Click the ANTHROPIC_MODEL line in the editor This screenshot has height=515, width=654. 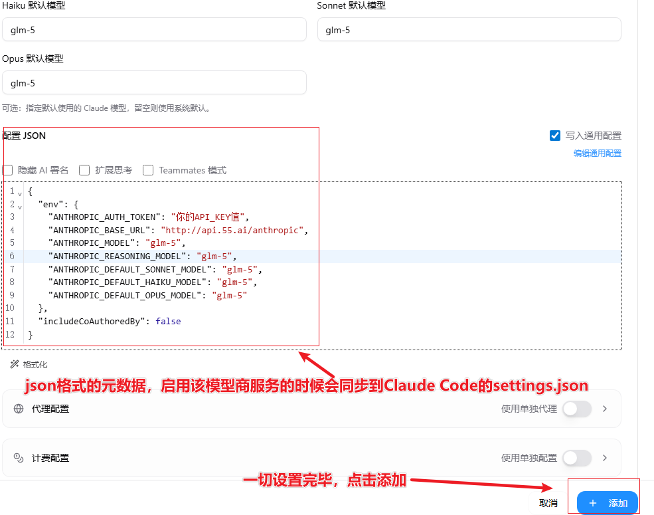pos(117,243)
